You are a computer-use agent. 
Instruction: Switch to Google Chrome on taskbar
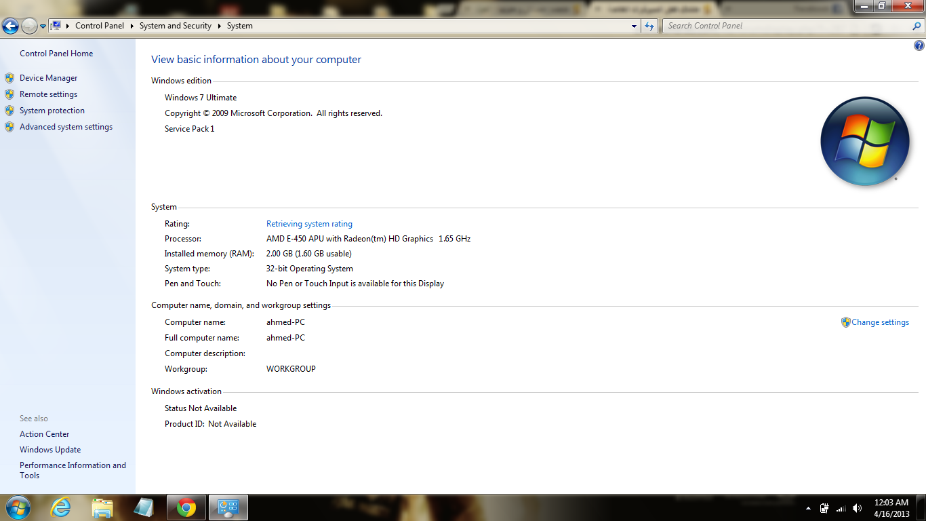click(x=186, y=507)
